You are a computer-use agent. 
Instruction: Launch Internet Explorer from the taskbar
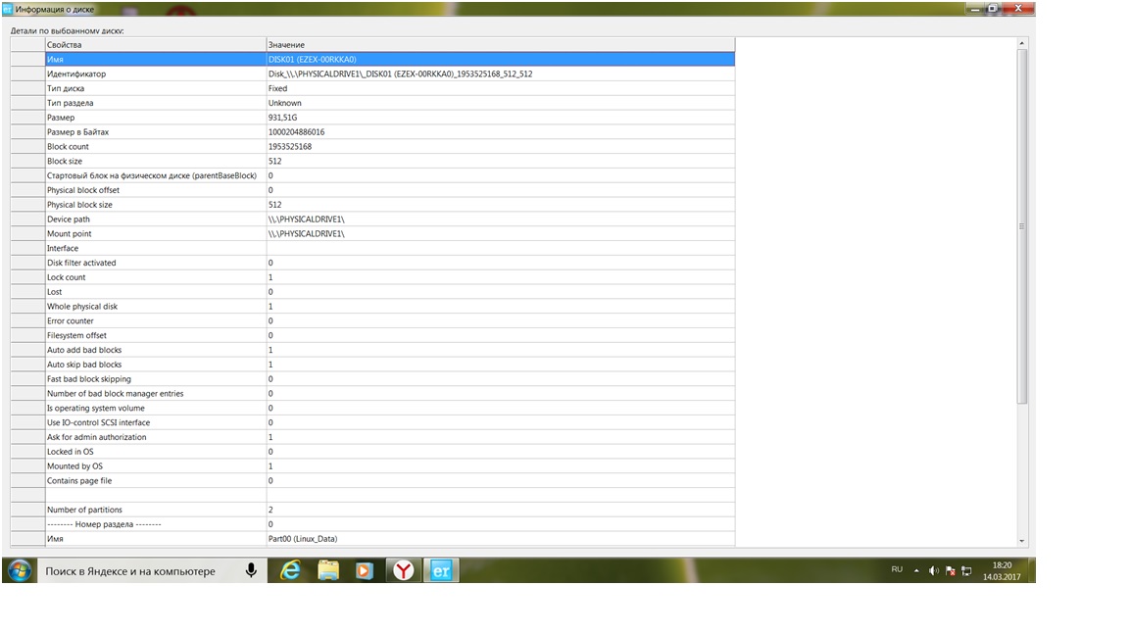point(290,571)
